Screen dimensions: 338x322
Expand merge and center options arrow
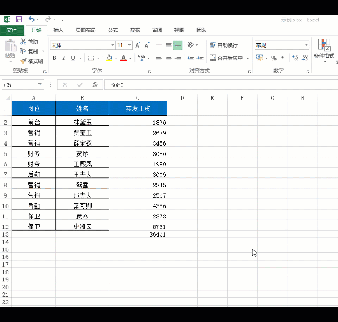coord(248,58)
